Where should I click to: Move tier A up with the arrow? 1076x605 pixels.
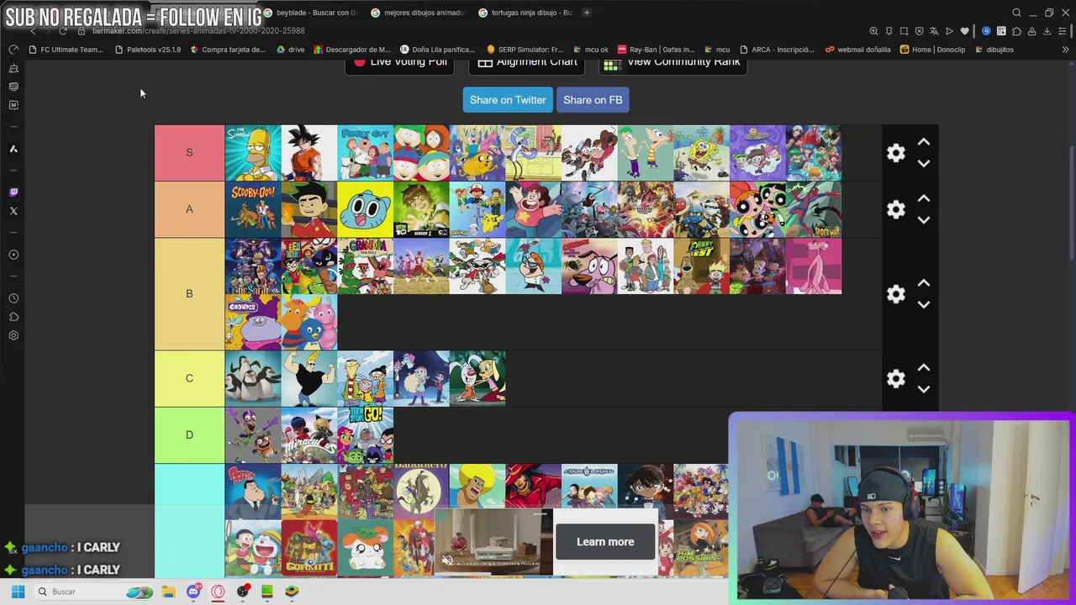coord(924,198)
